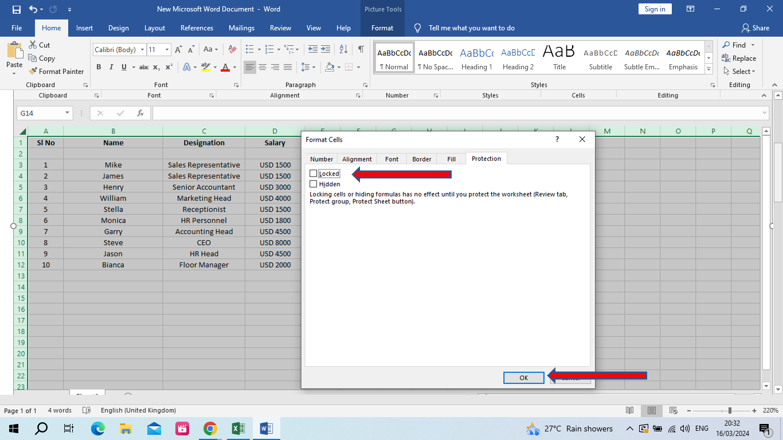Check spelling via the proofing status icon

[x=87, y=410]
